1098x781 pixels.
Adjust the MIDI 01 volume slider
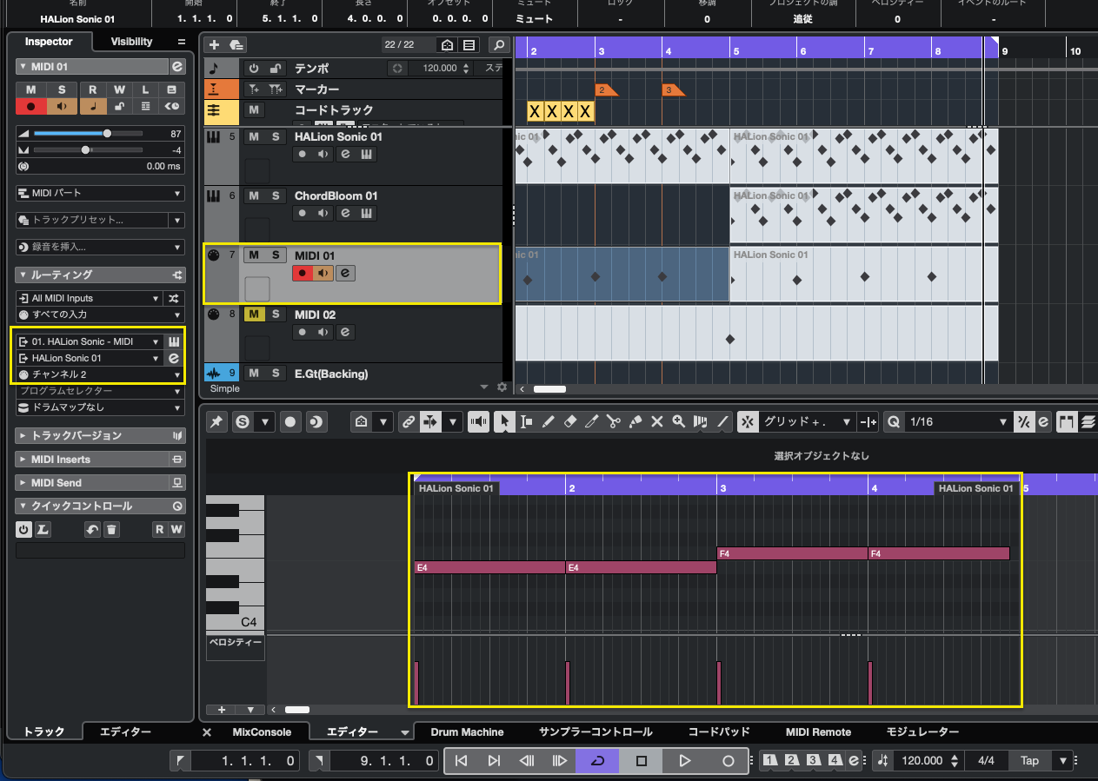(x=107, y=134)
